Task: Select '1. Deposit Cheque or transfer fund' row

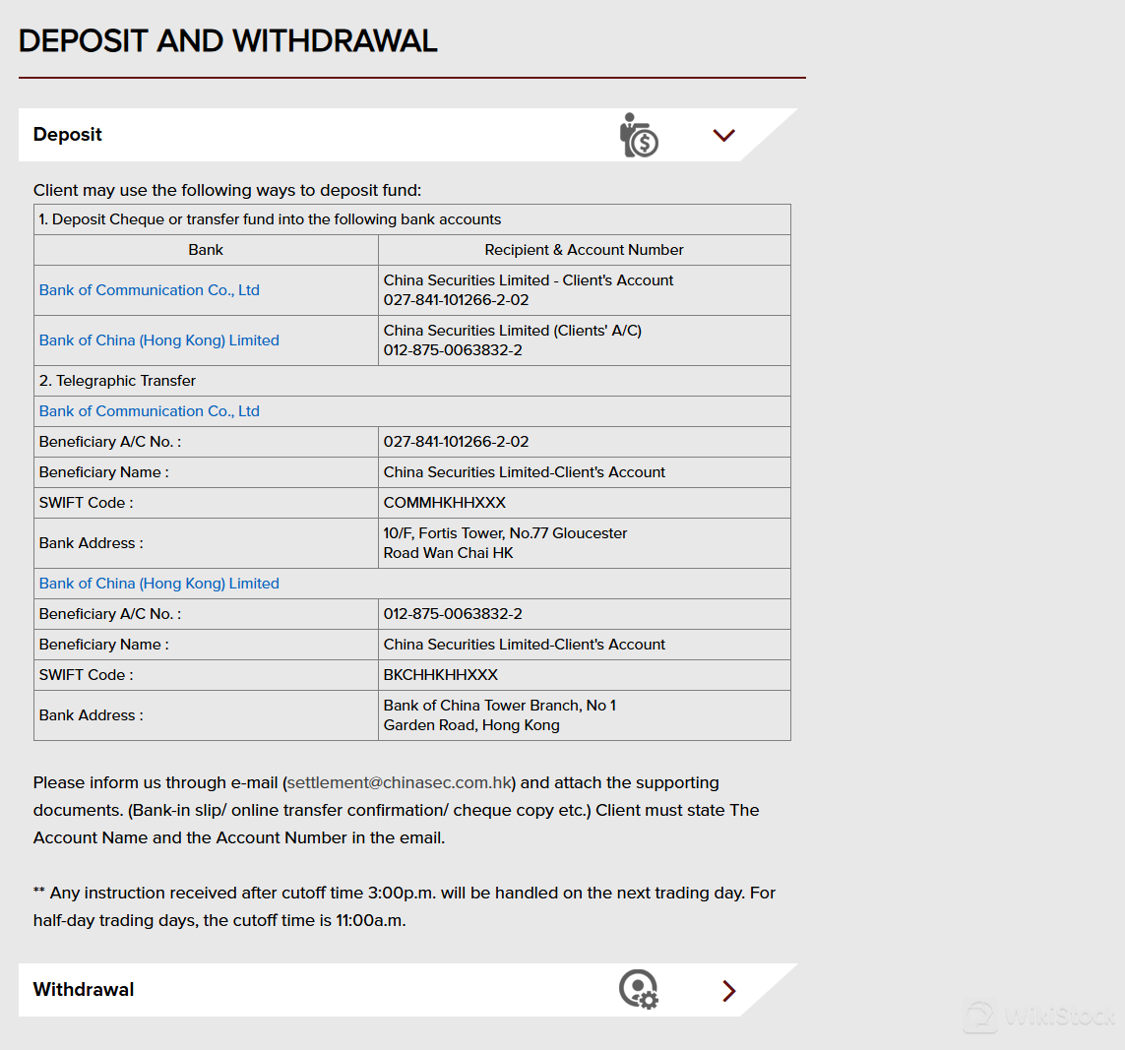Action: [x=412, y=219]
